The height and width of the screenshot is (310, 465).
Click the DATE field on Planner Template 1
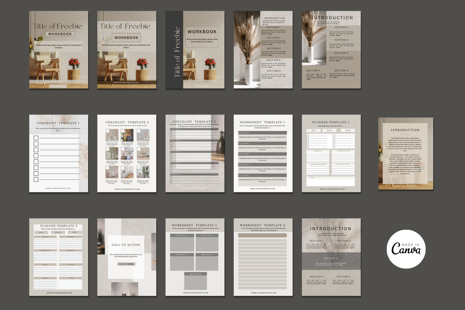[x=330, y=131]
